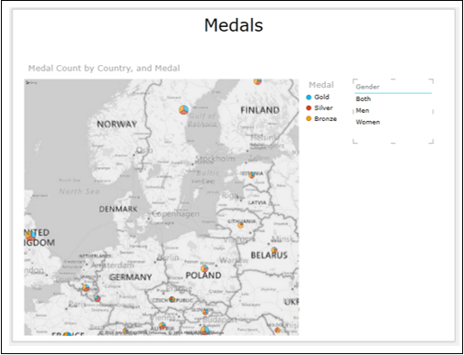Viewport: 464px width, 355px height.
Task: Click the pie chart above Finland label
Action: coord(257,81)
